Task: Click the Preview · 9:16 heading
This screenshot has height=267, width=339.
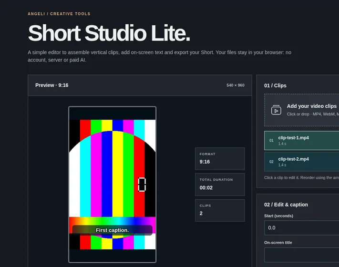Action: tap(52, 85)
